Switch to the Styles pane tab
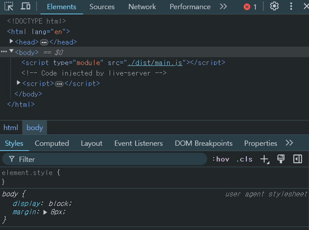 coord(14,144)
